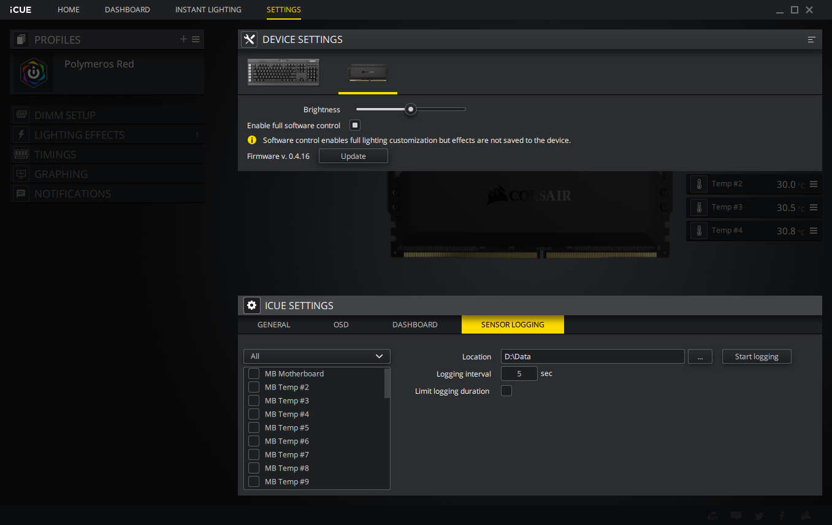Click the Device Settings wrench icon
The width and height of the screenshot is (832, 525).
tap(249, 39)
